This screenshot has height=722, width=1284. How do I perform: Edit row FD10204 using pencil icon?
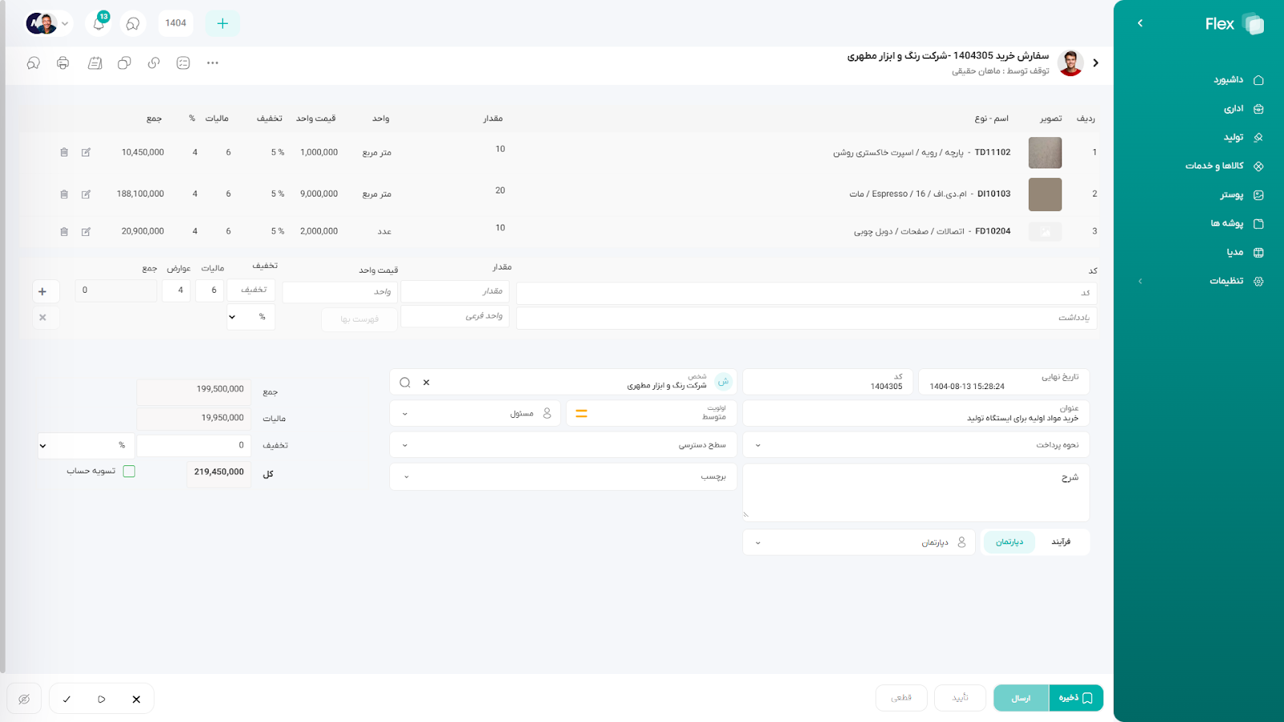point(86,232)
